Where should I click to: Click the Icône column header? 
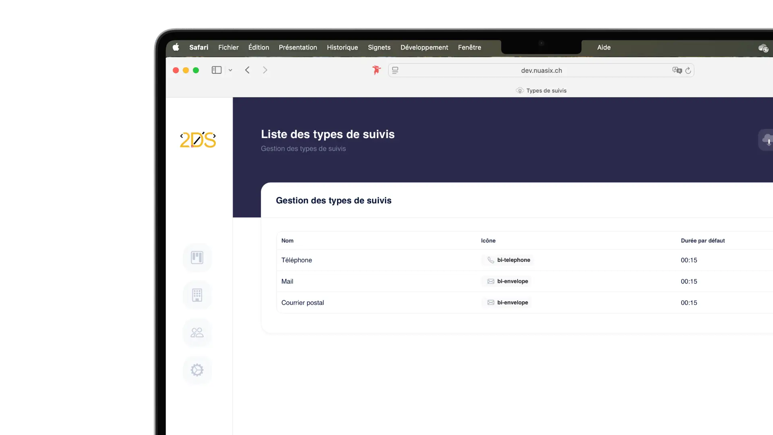click(488, 240)
